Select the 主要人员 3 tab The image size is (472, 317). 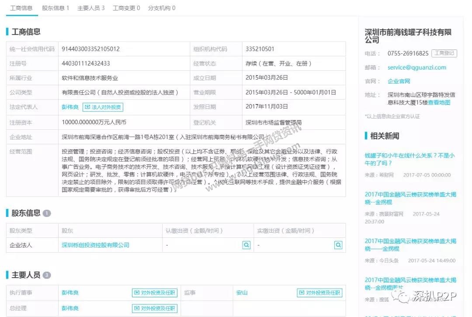pyautogui.click(x=91, y=8)
